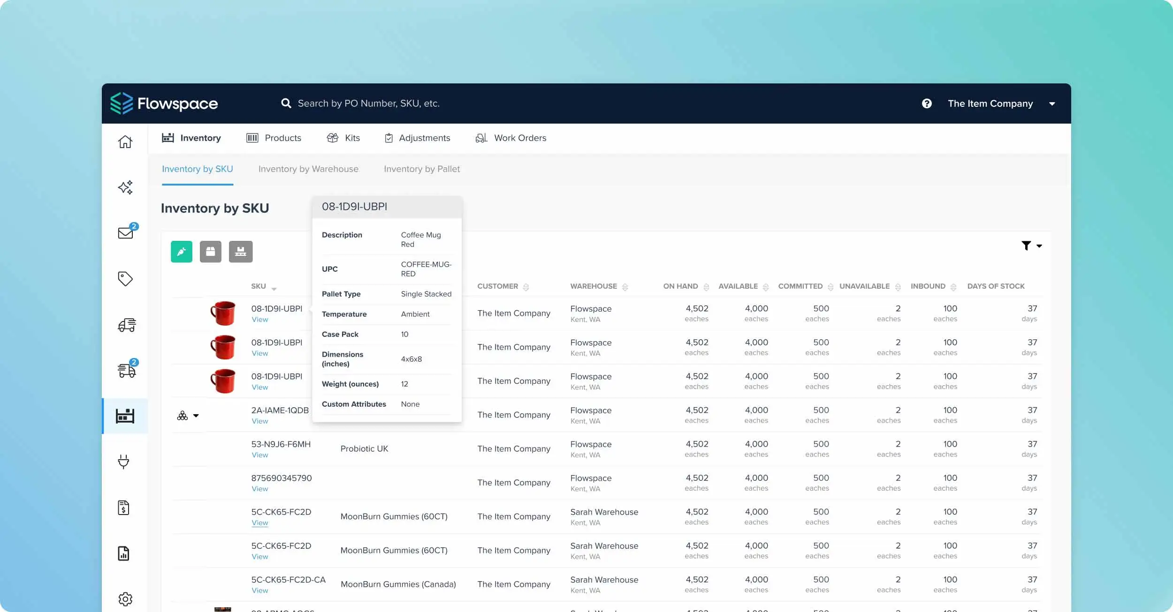The width and height of the screenshot is (1173, 612).
Task: Expand the kit row caret on 2A-IAME-1QDB
Action: point(196,416)
